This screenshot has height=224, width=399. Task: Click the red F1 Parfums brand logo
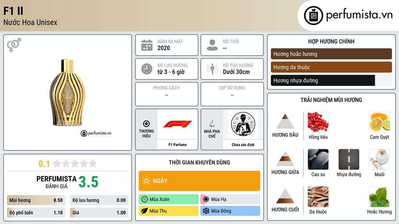(178, 124)
